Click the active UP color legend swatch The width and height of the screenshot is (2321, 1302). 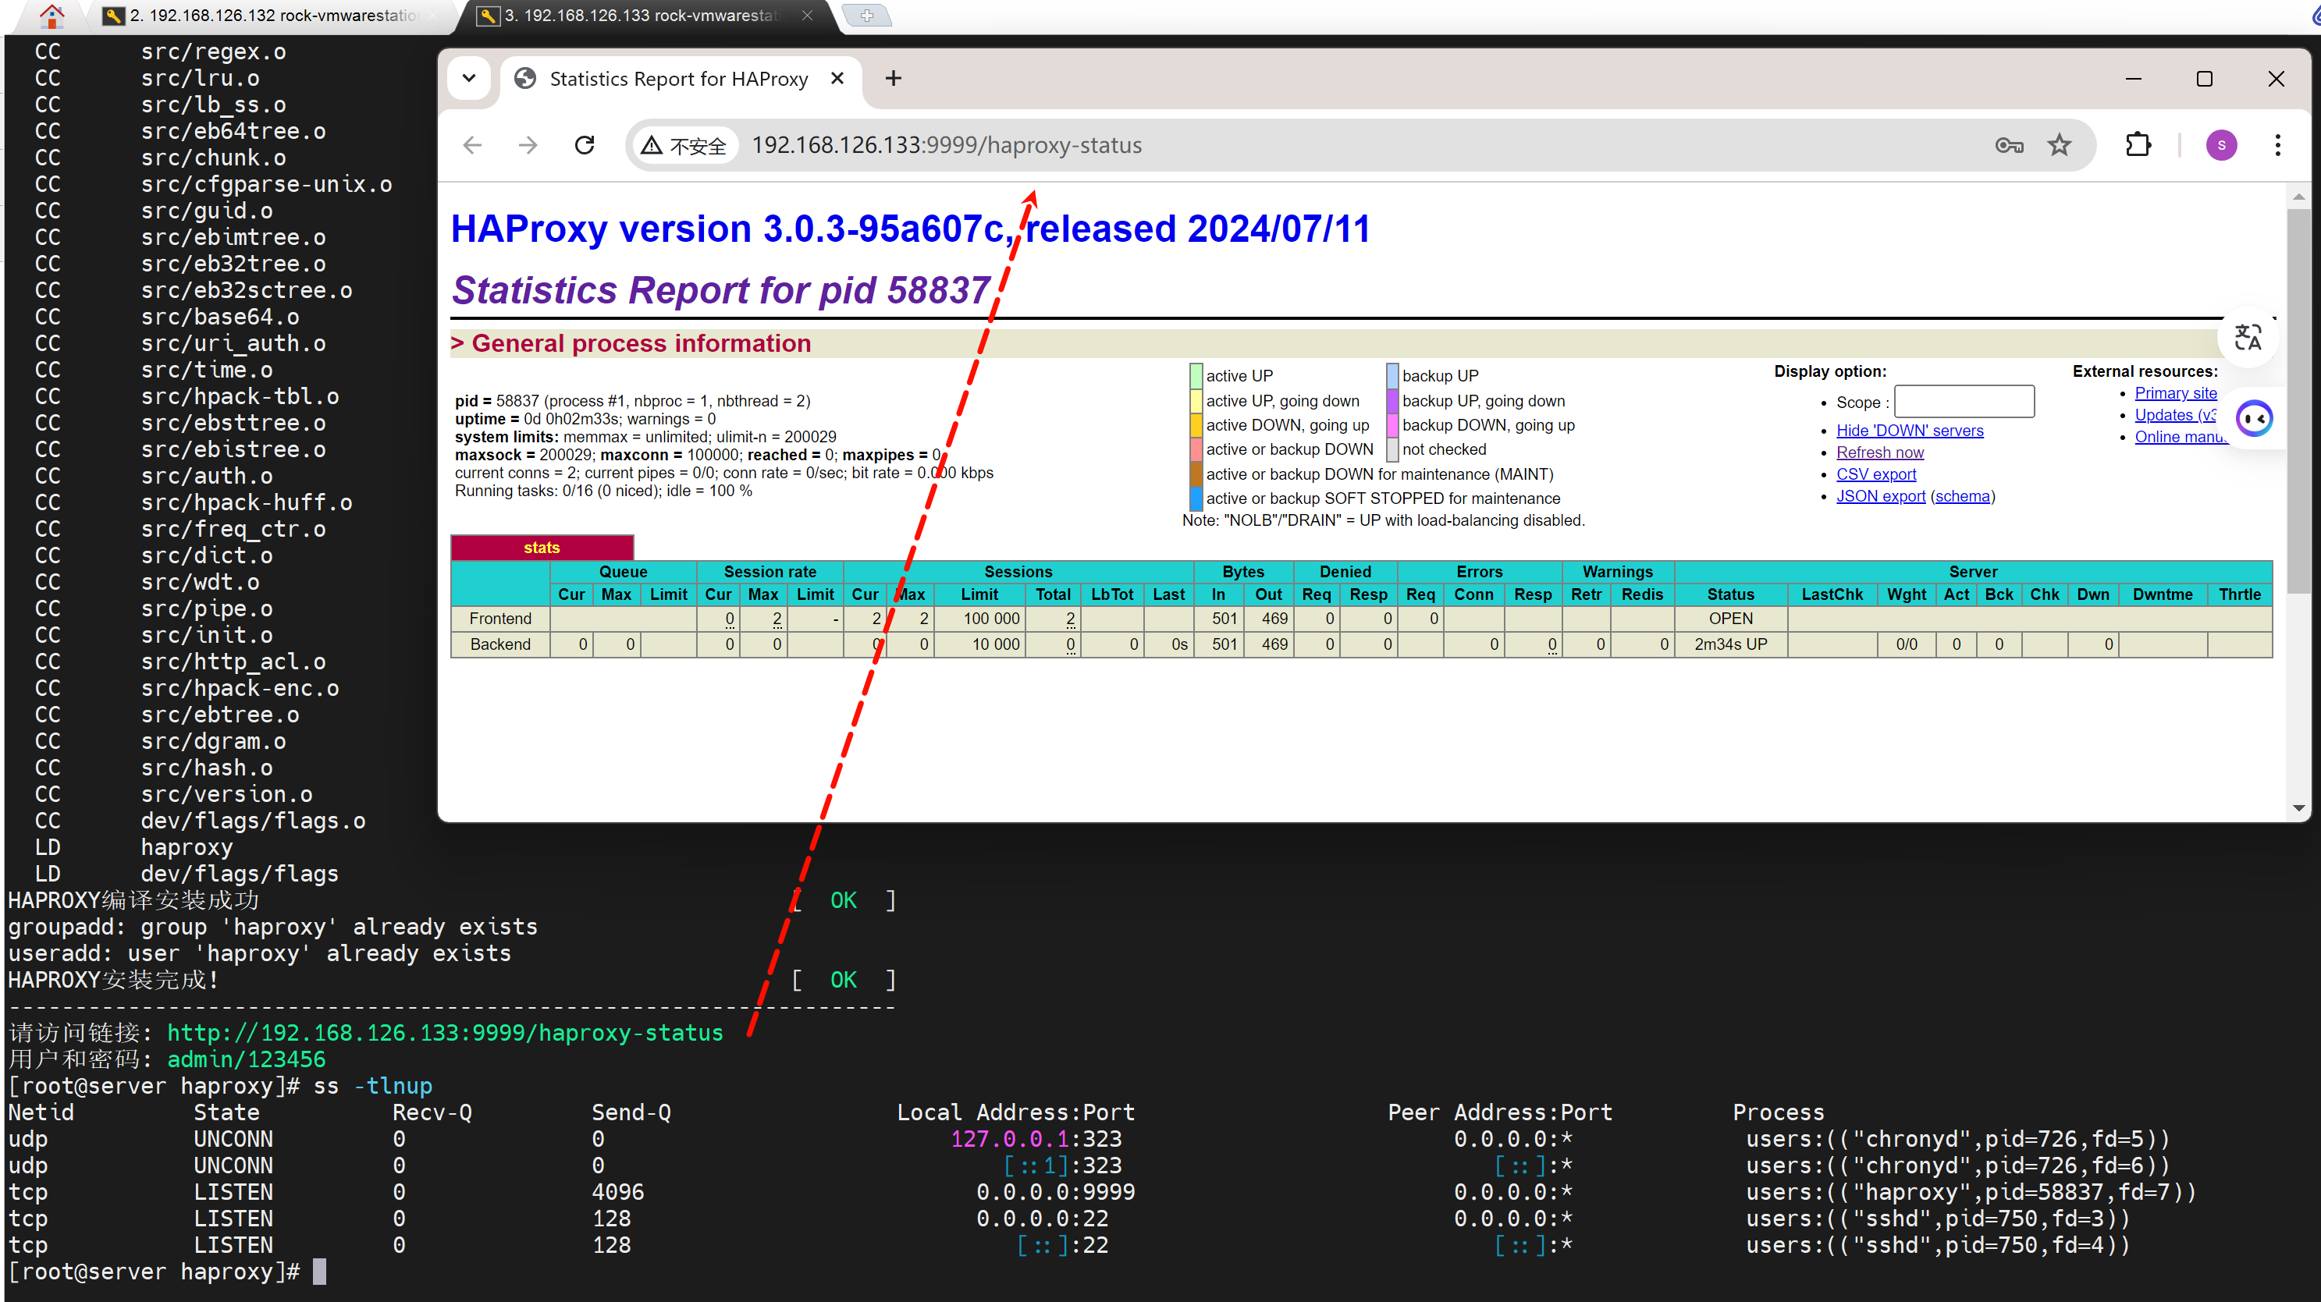1196,375
